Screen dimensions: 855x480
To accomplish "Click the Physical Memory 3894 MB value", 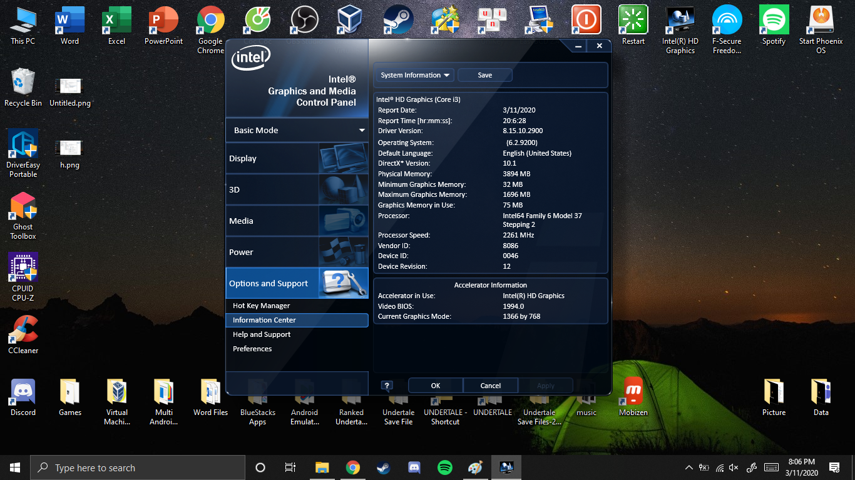I will [516, 174].
